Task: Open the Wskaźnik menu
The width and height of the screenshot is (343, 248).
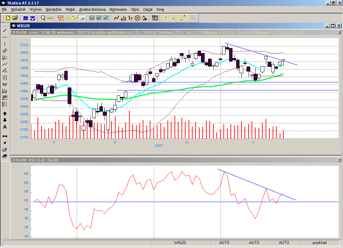Action: (x=18, y=9)
